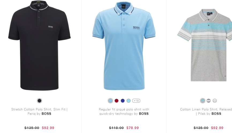Pick the aqua swatch next to the +18
Image resolution: width=232 pixels, height=133 pixels.
[x=129, y=101]
